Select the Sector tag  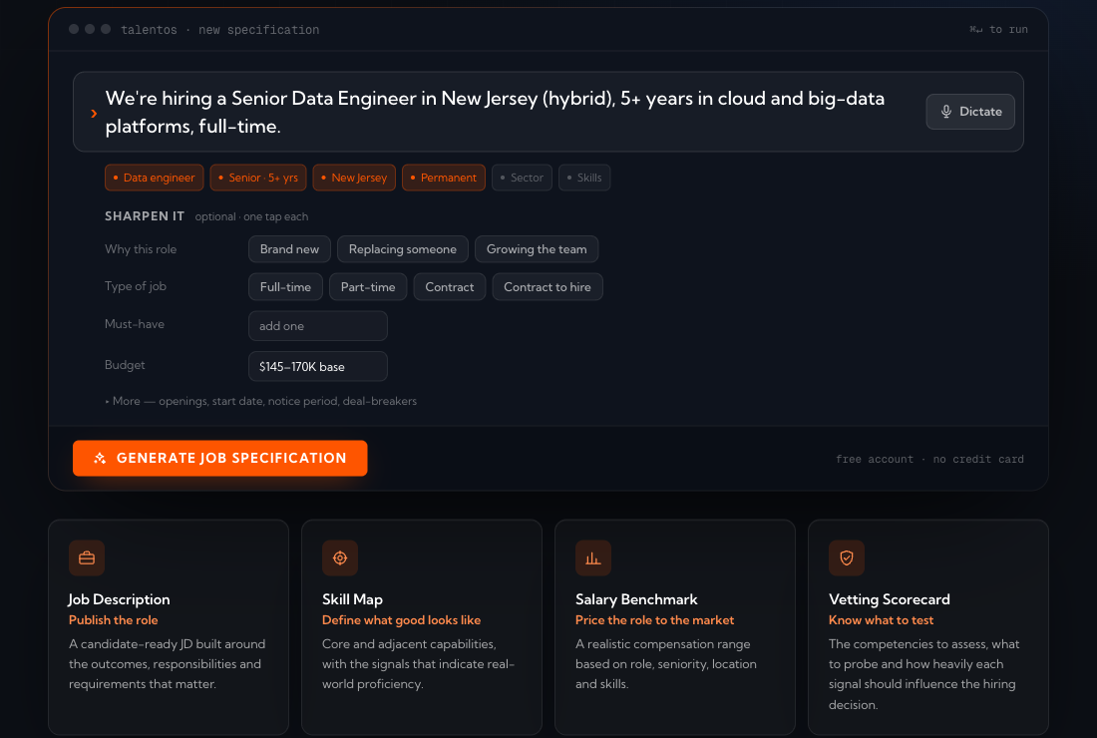coord(522,178)
